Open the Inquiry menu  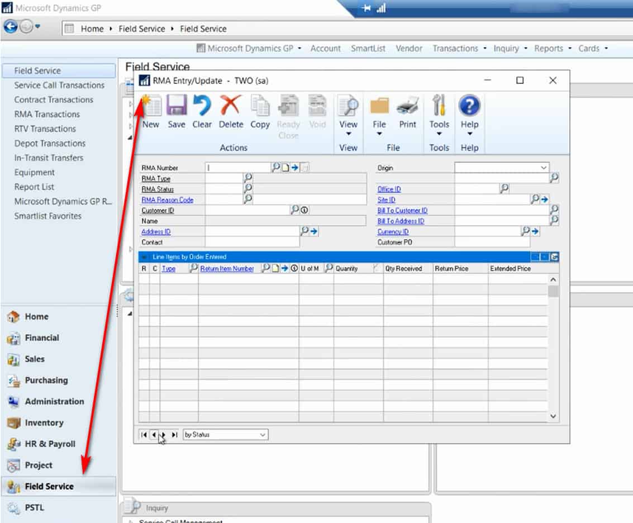[x=510, y=49]
